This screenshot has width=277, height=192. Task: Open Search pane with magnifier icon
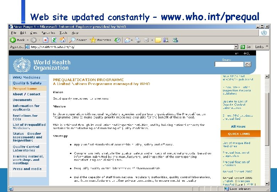point(72,40)
